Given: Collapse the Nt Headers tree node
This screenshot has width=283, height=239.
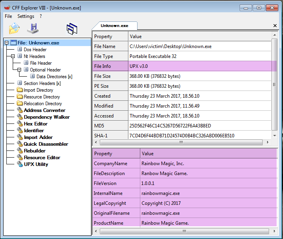Looking at the screenshot, I should pos(13,56).
